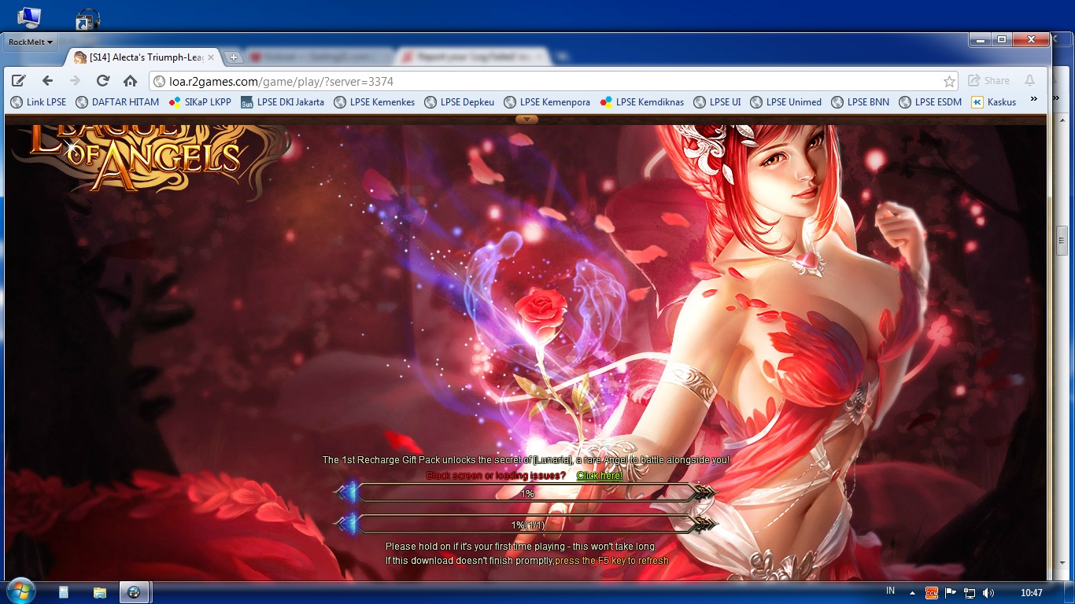The width and height of the screenshot is (1075, 604).
Task: Click the 'Click here!' loading issues link
Action: pyautogui.click(x=599, y=476)
